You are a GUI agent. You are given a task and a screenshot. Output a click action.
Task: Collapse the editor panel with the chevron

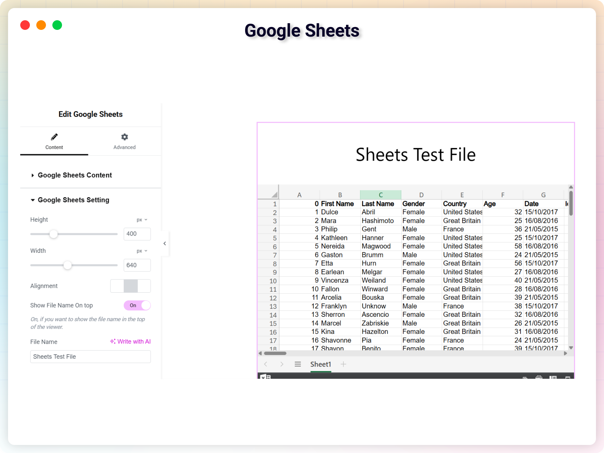165,244
